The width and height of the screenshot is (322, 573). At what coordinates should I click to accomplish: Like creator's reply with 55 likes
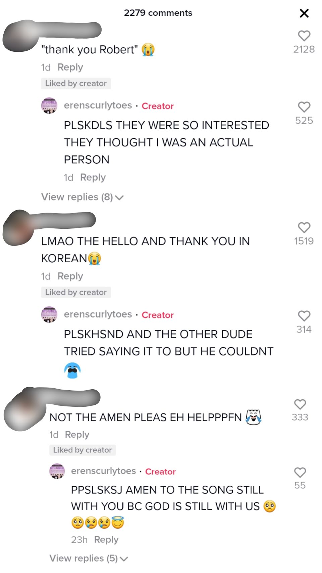pos(300,472)
